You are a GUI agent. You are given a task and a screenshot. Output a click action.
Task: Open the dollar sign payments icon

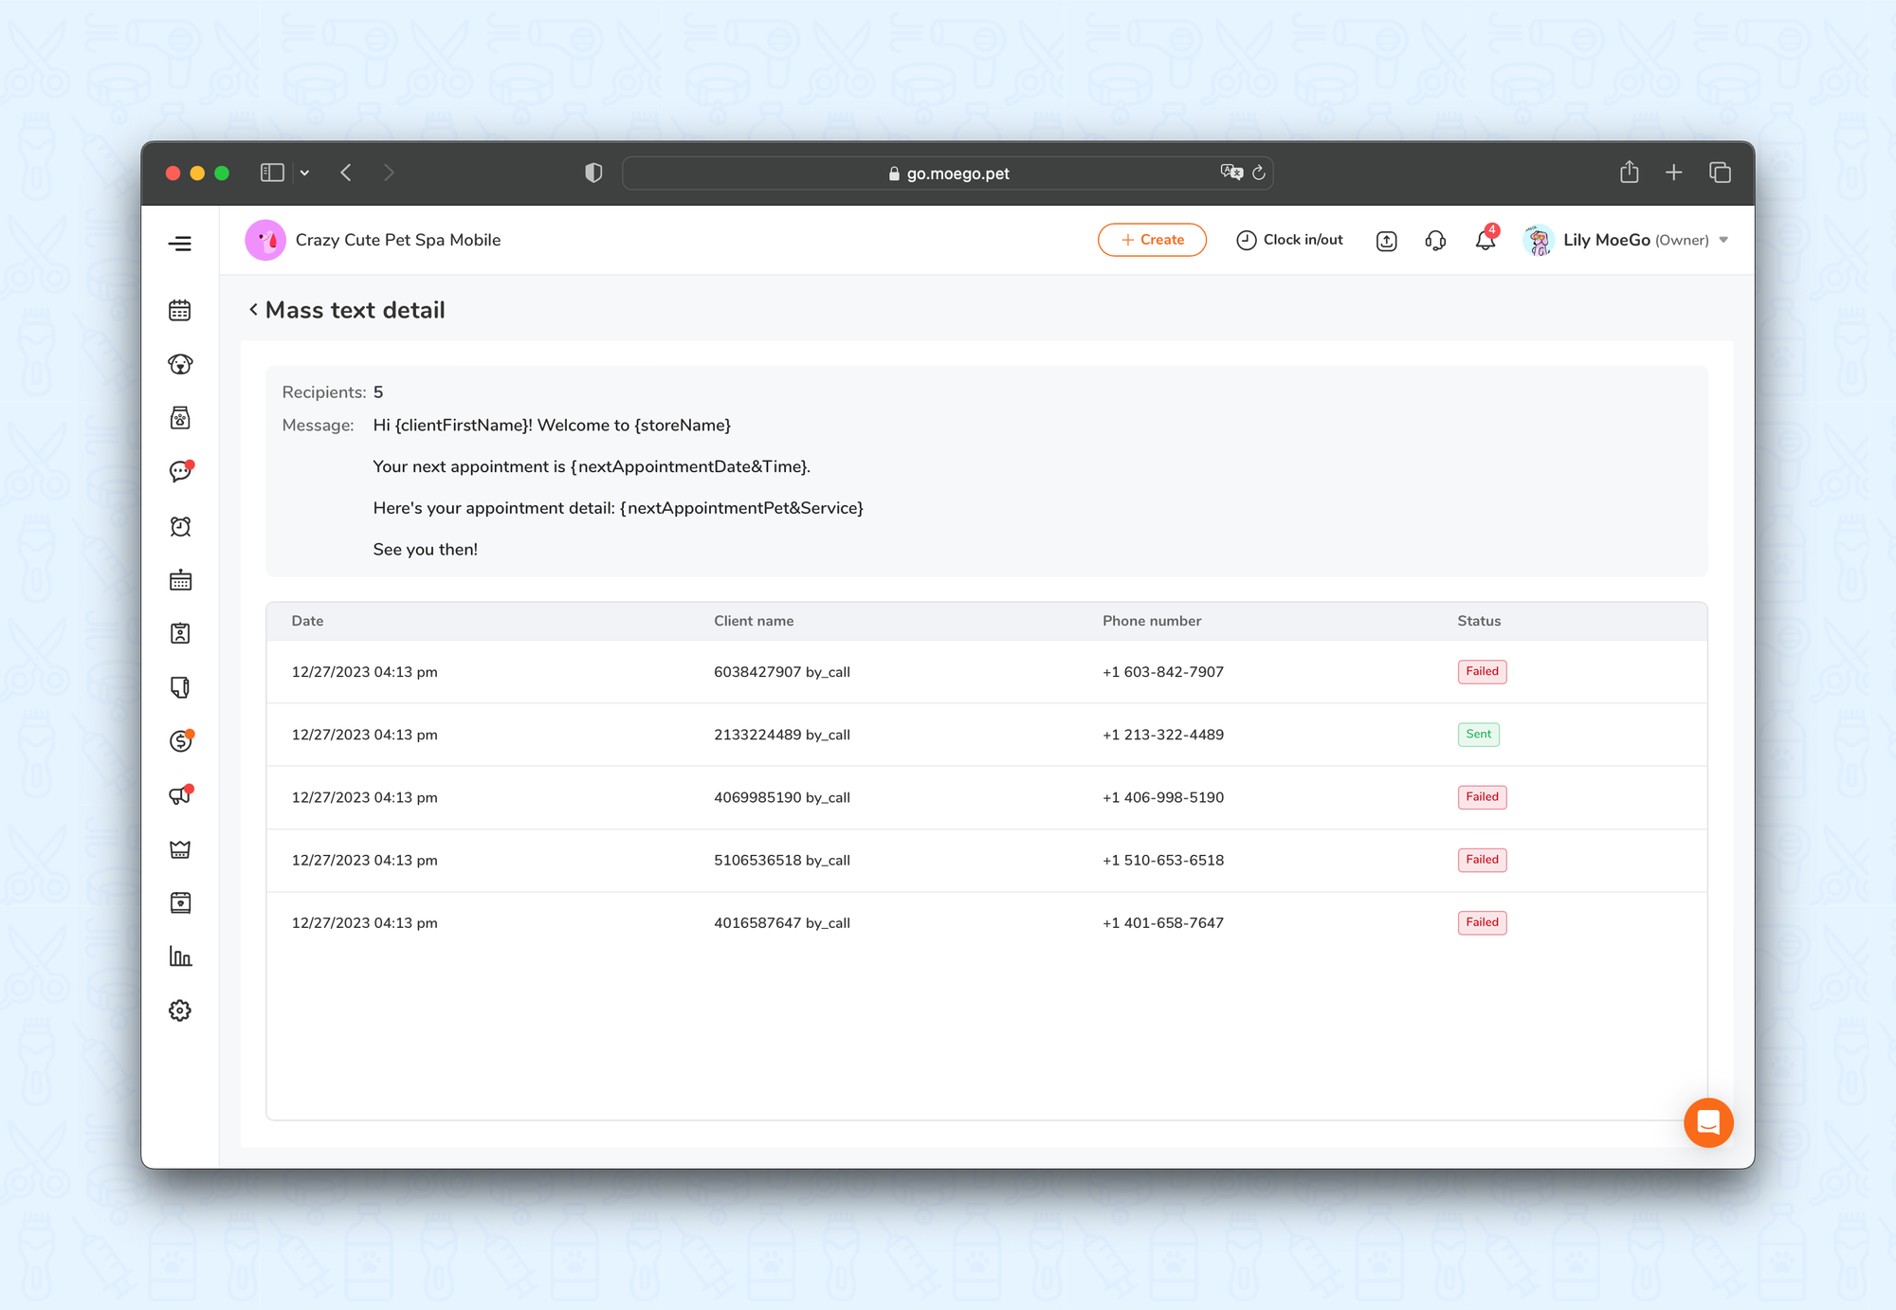coord(180,741)
